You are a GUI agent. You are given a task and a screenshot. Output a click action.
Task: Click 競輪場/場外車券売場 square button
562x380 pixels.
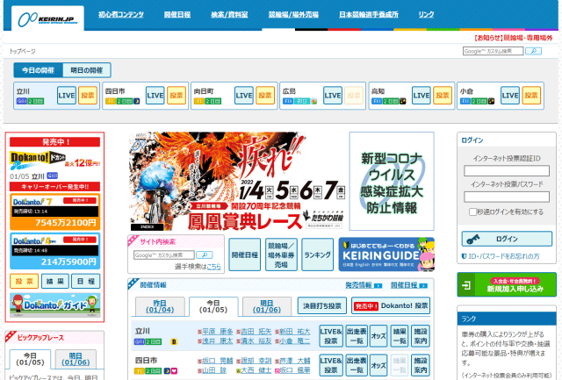tap(281, 255)
